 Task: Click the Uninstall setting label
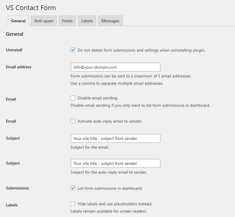(14, 50)
